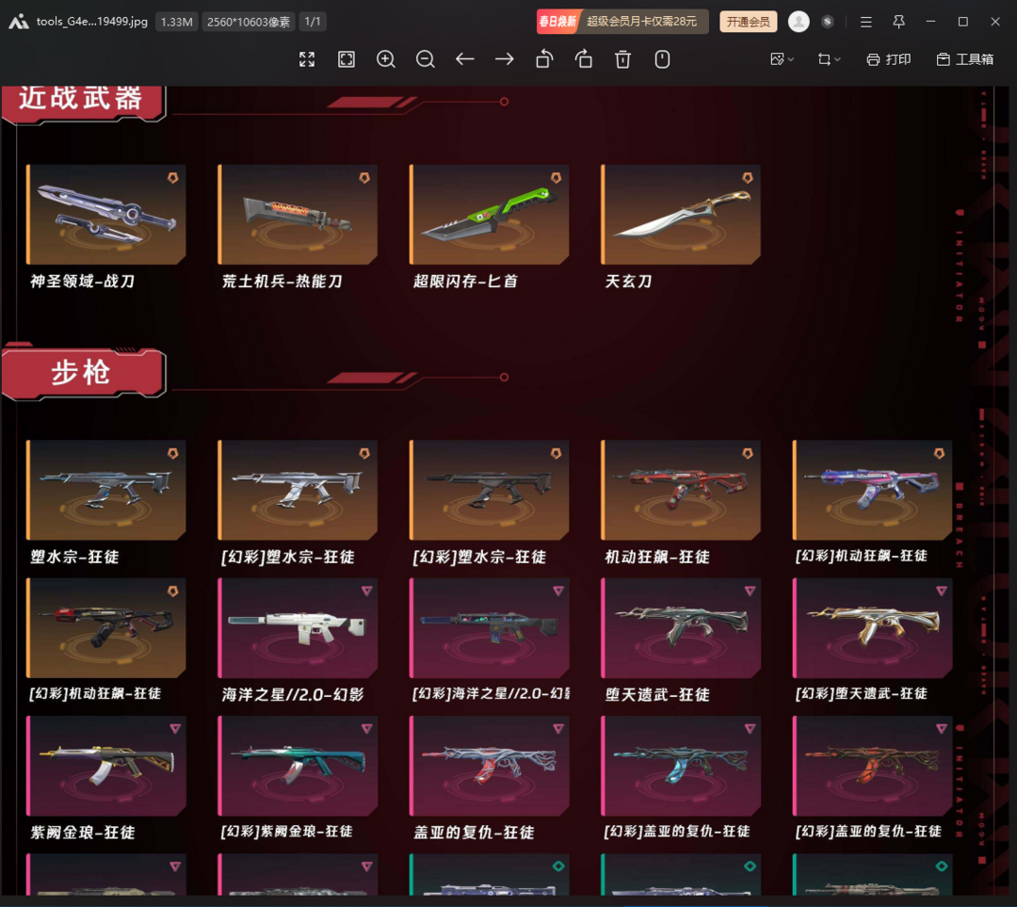Click the app logo icon
Image resolution: width=1017 pixels, height=907 pixels.
click(19, 22)
